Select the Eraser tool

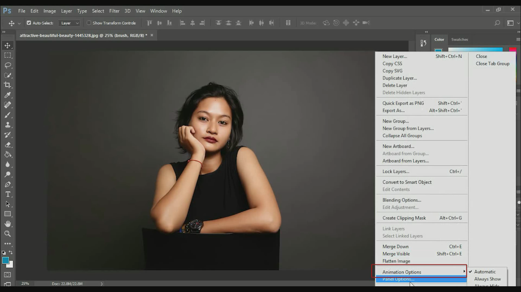(8, 144)
